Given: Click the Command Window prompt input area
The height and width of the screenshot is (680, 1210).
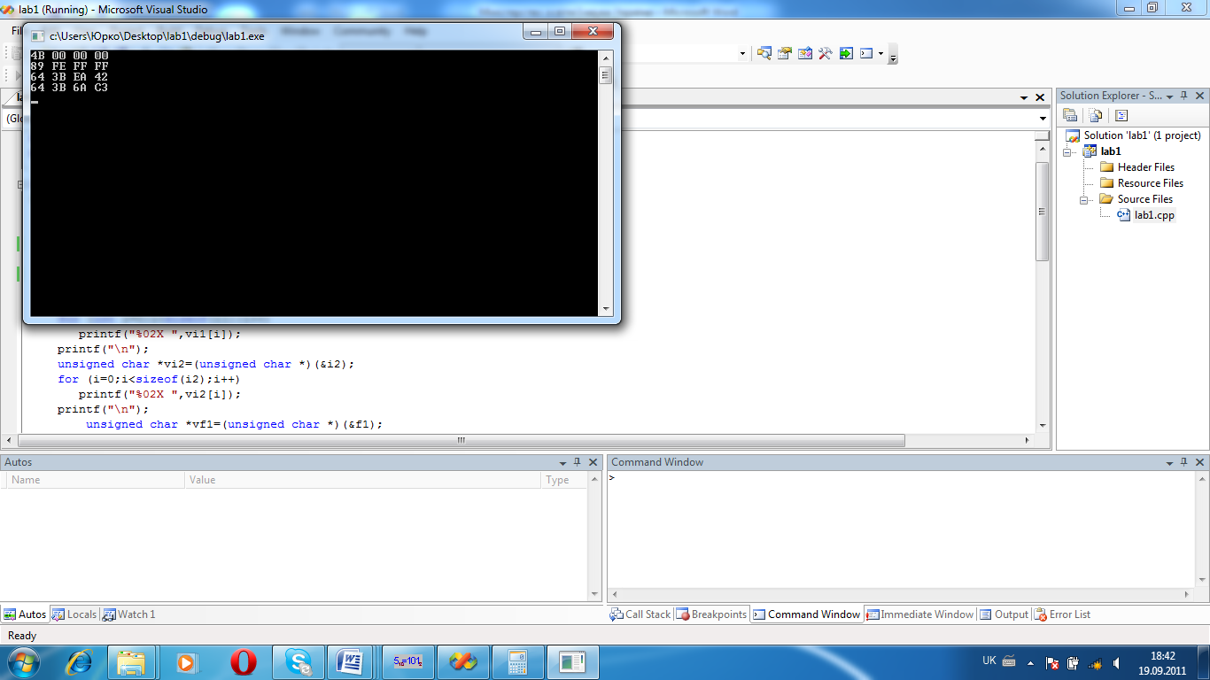Looking at the screenshot, I should [902, 529].
